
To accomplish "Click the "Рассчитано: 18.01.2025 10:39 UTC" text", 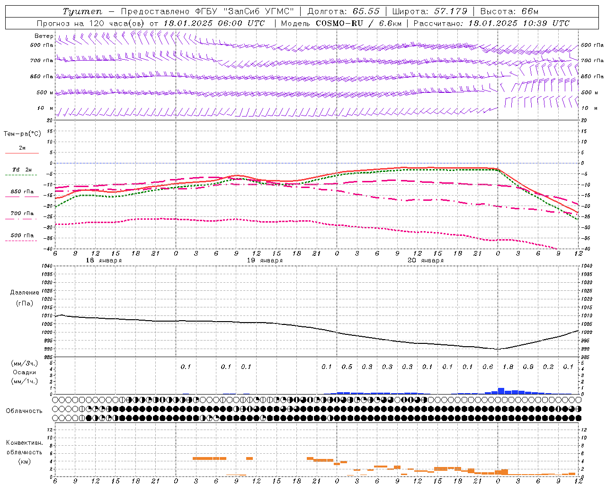I will click(x=491, y=23).
